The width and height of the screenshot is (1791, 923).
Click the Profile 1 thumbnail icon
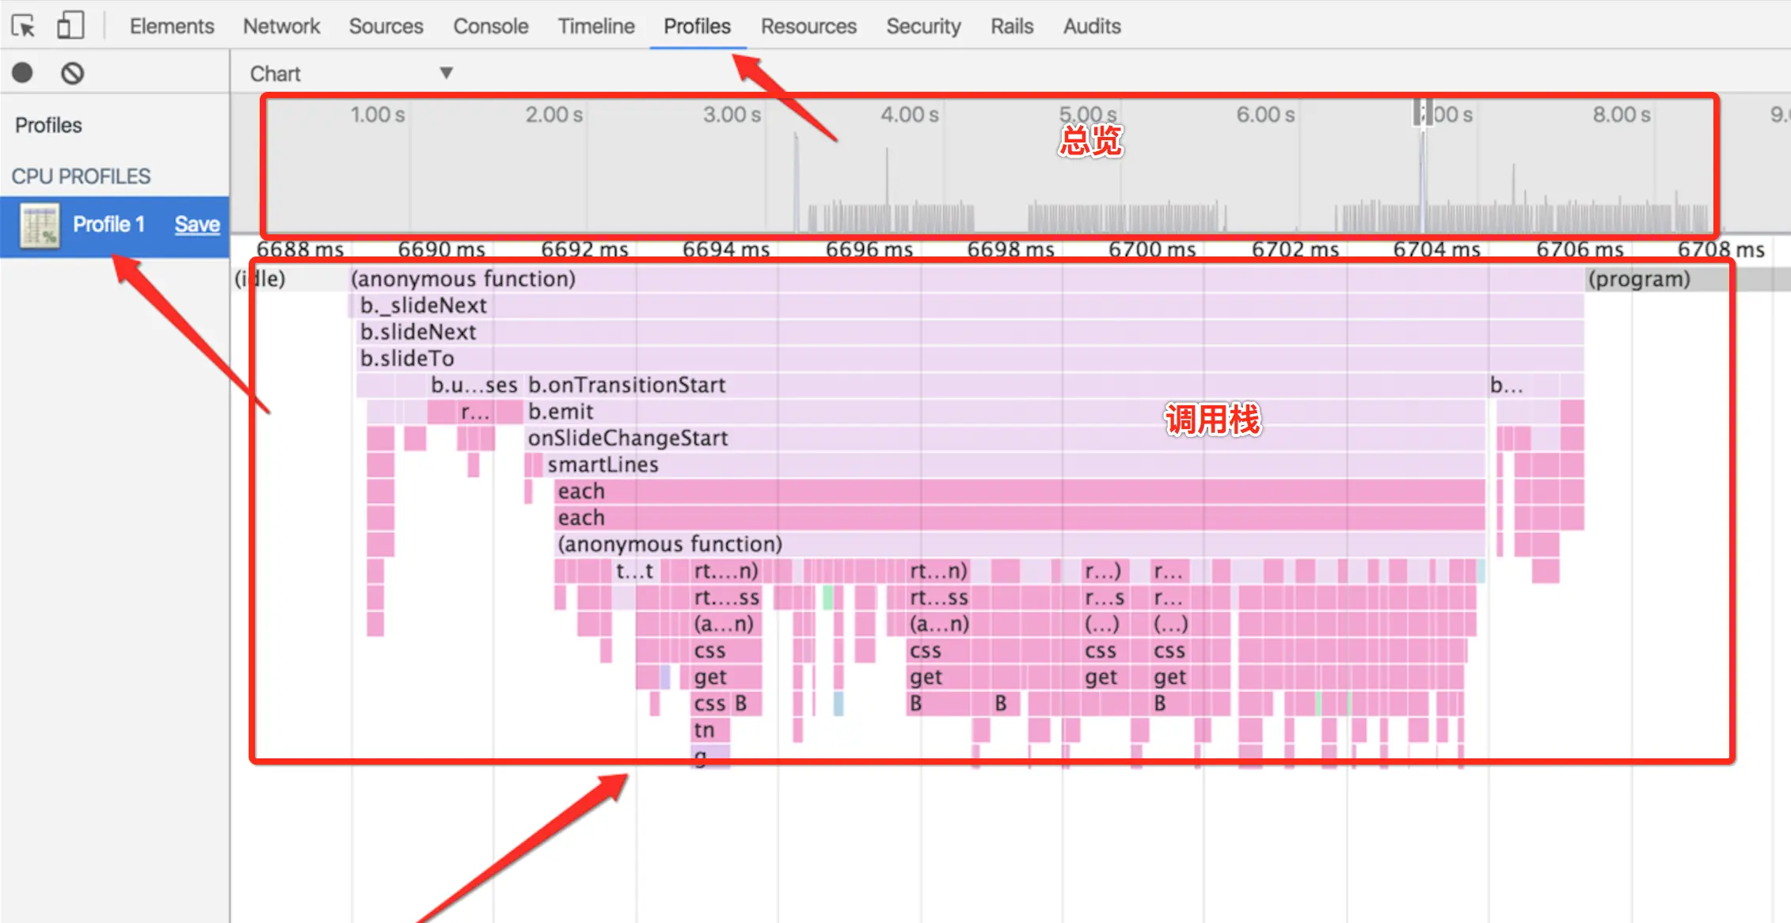coord(40,226)
